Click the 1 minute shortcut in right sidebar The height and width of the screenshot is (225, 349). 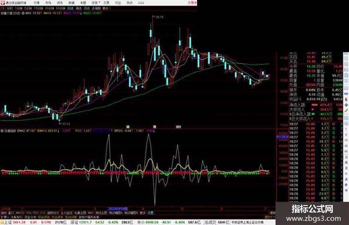[x=346, y=129]
